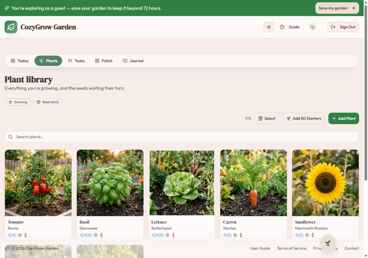This screenshot has width=368, height=258.
Task: Click the Guide help question-mark icon
Action: pos(282,27)
